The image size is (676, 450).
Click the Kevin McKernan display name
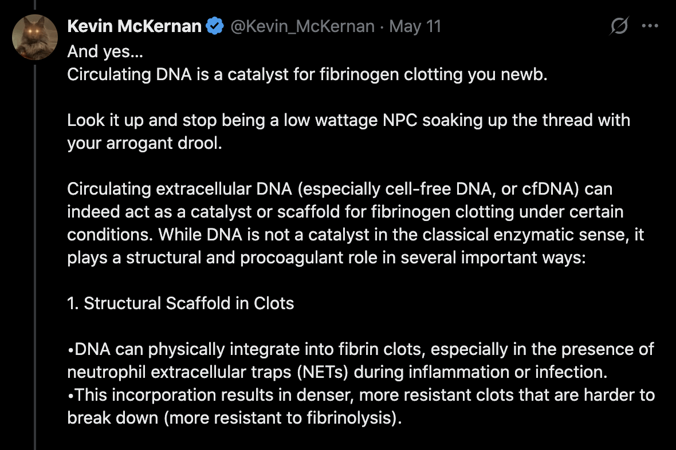(135, 26)
